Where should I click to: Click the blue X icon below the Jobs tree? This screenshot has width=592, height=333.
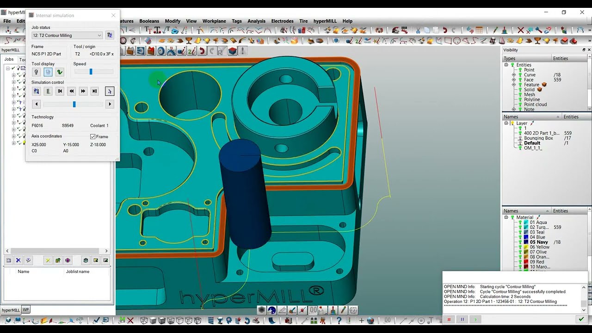click(x=18, y=260)
